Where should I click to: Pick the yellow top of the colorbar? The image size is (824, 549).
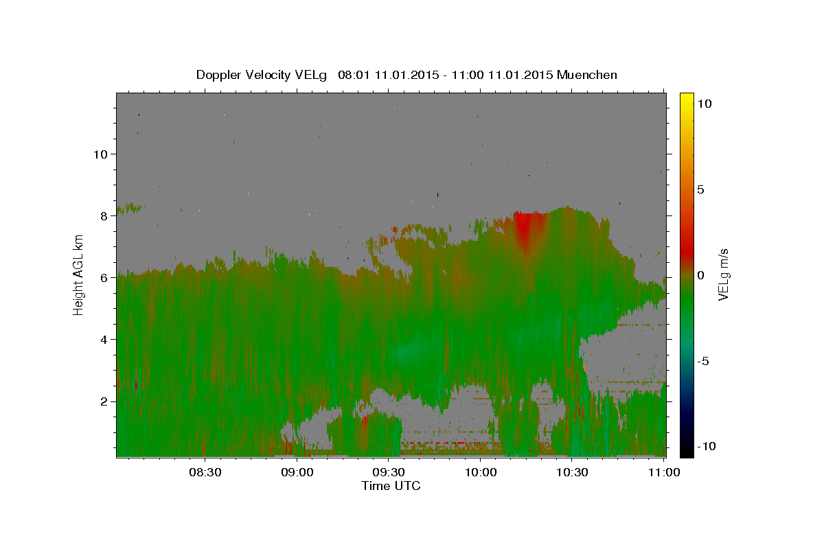687,100
